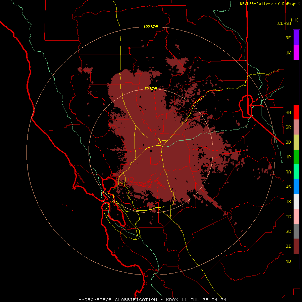Click the GC gray legend swatch
This screenshot has width=302, height=302.
coord(296,231)
